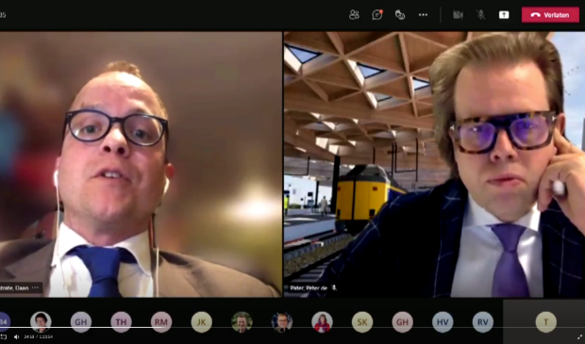Select Daan's video tile with blue tie
The image size is (585, 344).
pos(141,164)
